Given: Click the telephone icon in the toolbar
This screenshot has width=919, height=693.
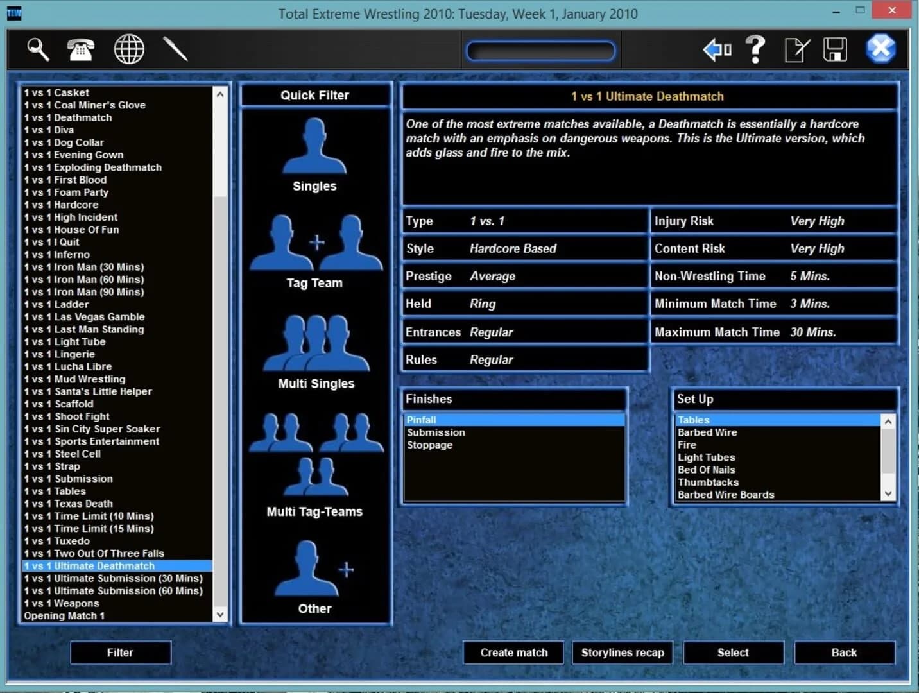Looking at the screenshot, I should coord(80,49).
